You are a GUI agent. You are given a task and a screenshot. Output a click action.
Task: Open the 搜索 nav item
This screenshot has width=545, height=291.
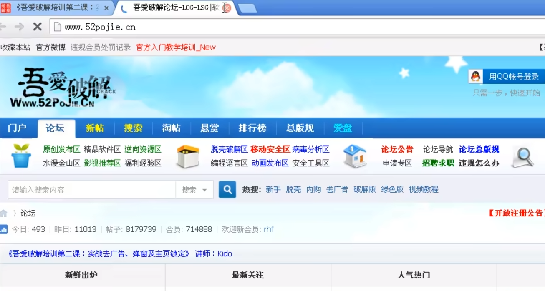coord(133,128)
